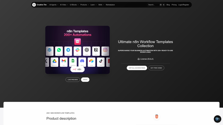This screenshot has width=223, height=125.
Task: Open the Blog link in navbar
Action: (168, 5)
